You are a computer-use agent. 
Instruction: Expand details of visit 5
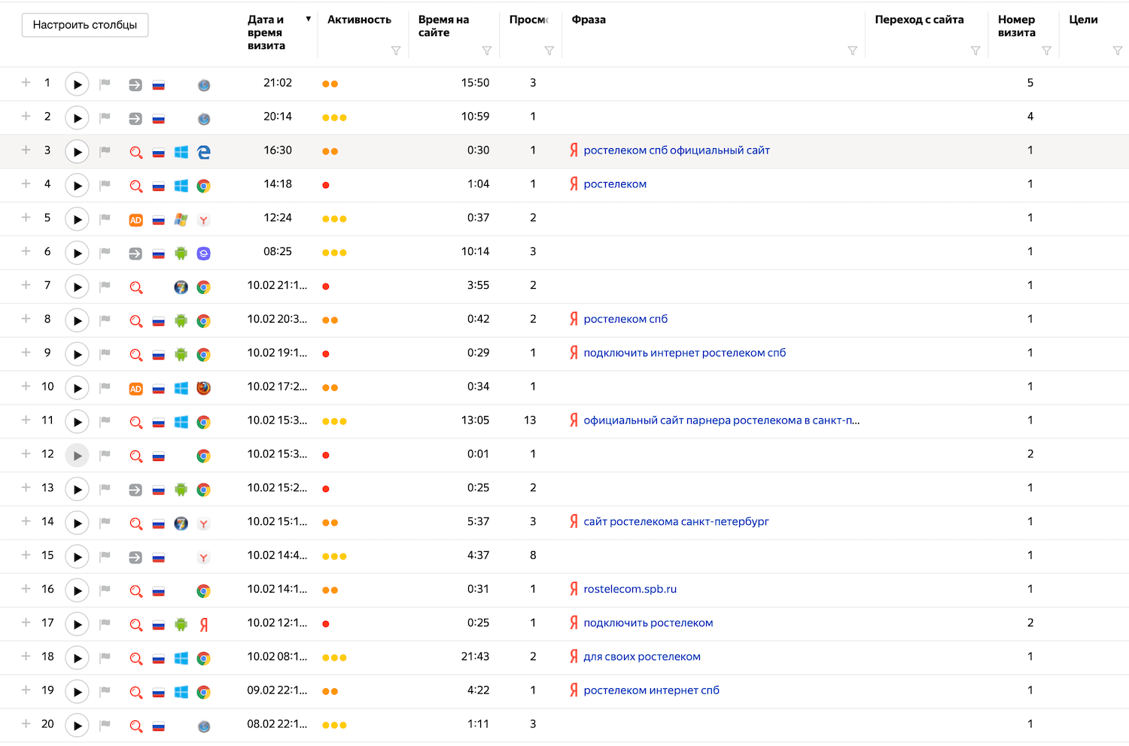point(26,217)
